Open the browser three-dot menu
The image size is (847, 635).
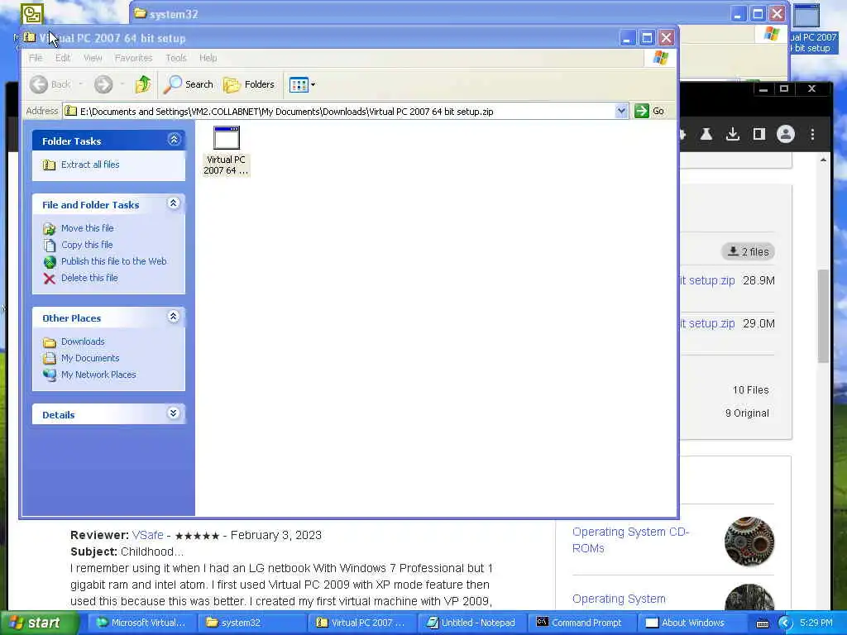pyautogui.click(x=812, y=134)
